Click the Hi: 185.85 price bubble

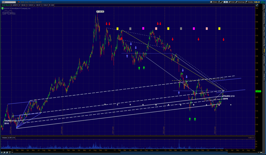100,12
